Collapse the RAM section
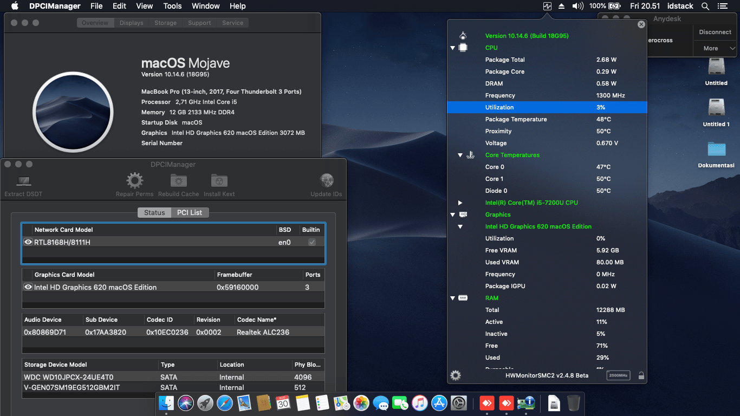740x416 pixels. pyautogui.click(x=453, y=298)
